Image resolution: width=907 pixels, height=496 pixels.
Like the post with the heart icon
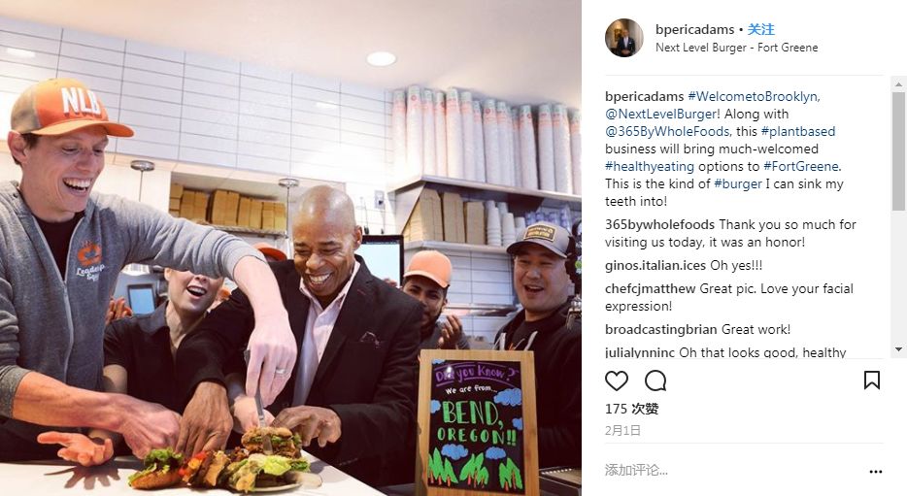tap(616, 380)
